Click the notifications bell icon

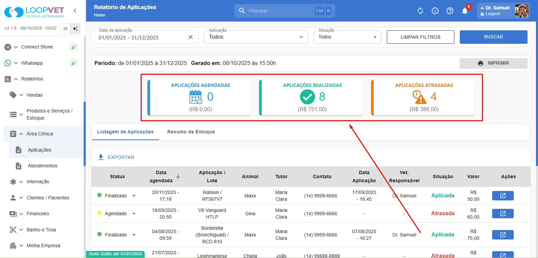[x=464, y=11]
